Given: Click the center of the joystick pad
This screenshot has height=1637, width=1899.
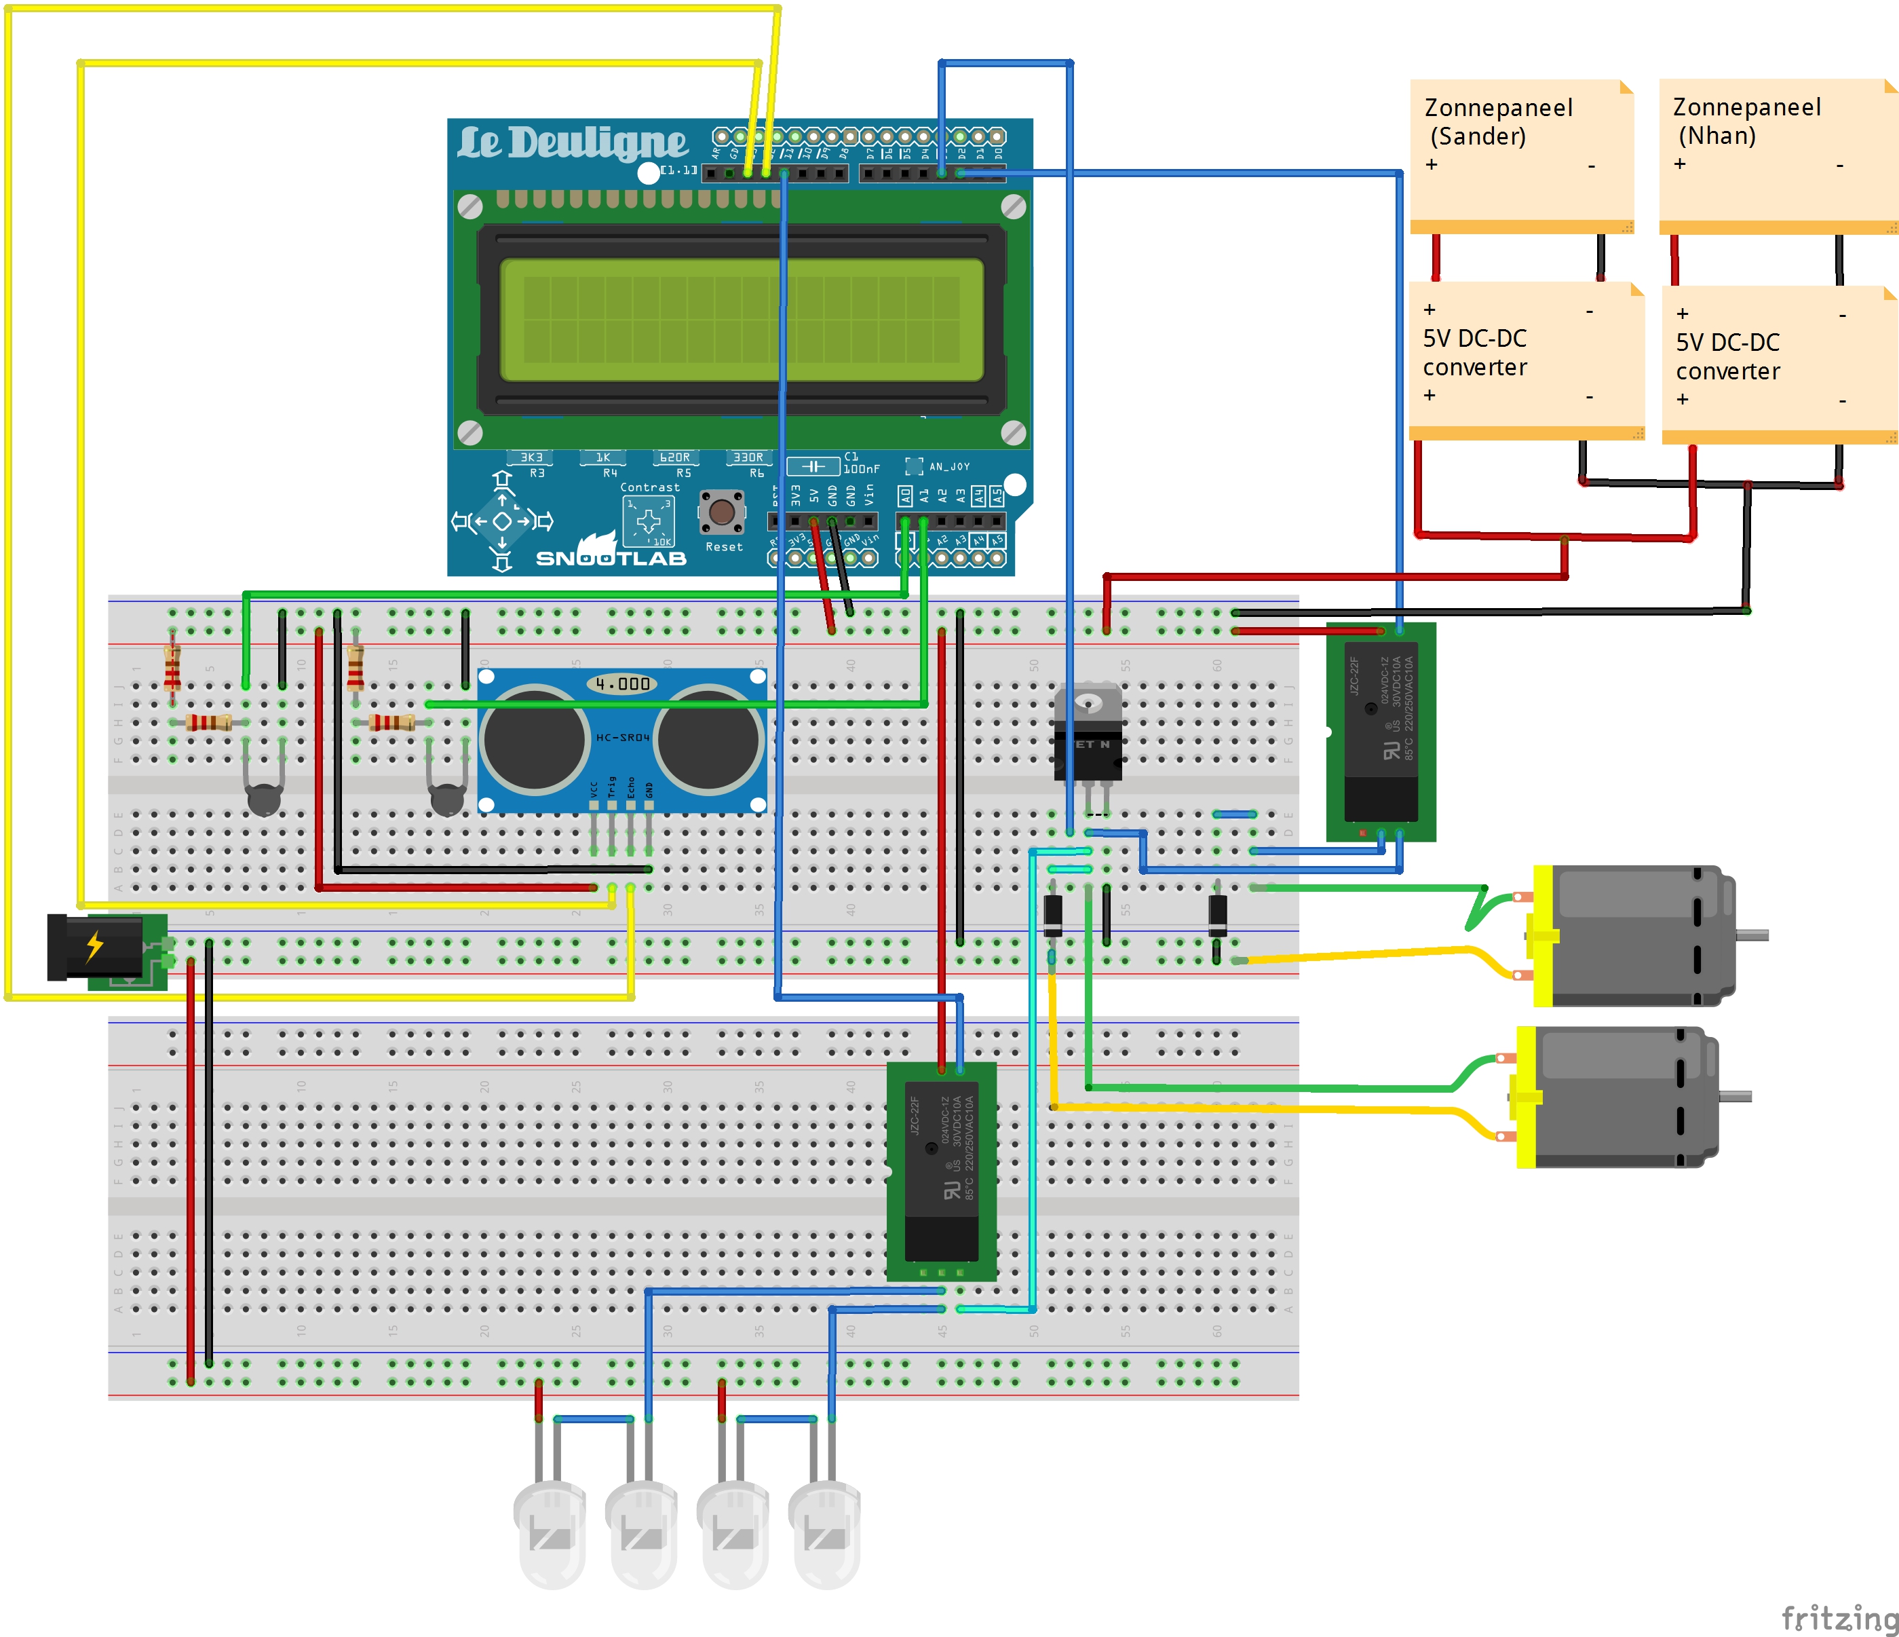Looking at the screenshot, I should point(502,521).
